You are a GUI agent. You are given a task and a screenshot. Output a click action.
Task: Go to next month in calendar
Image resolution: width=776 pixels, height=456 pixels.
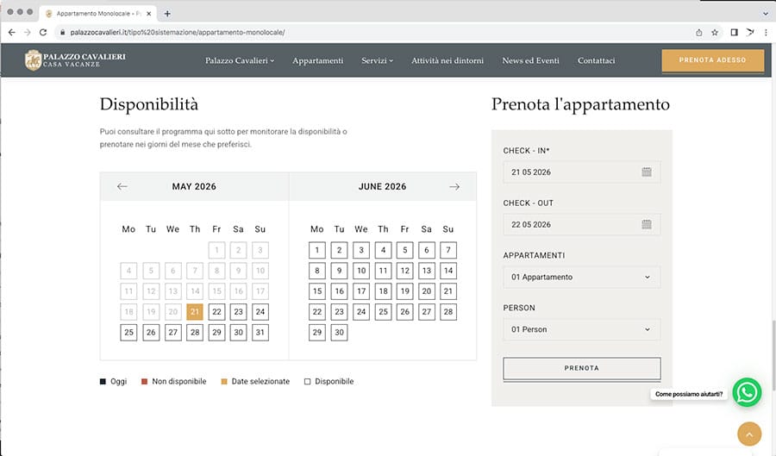[x=454, y=186]
